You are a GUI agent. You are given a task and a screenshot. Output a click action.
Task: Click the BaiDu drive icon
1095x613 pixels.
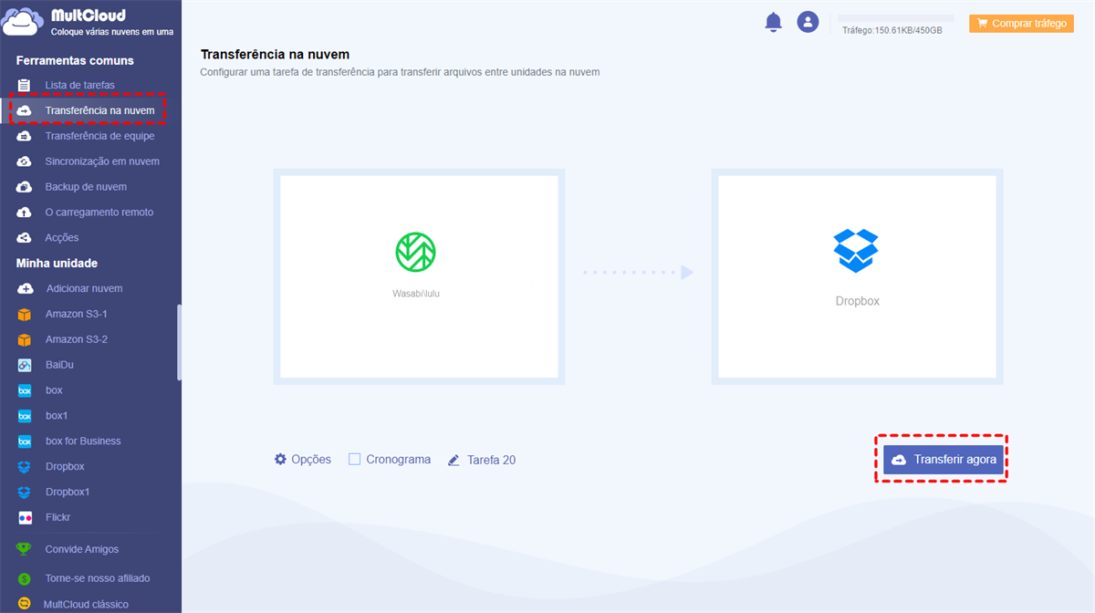coord(25,365)
